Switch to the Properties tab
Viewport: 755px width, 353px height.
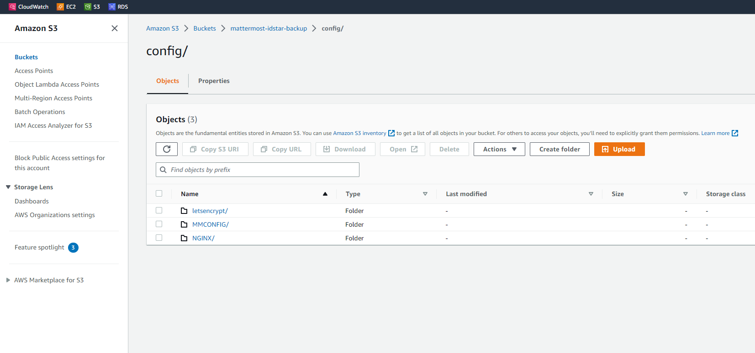point(214,81)
